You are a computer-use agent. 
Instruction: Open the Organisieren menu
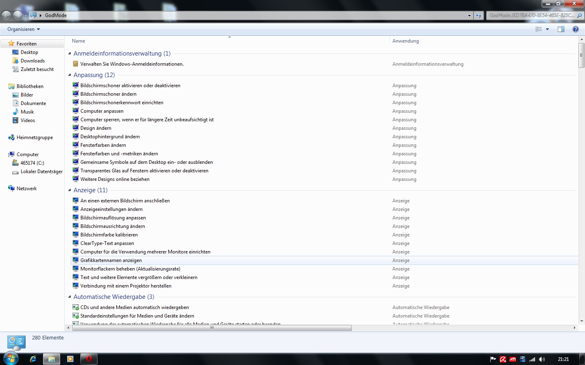point(24,29)
